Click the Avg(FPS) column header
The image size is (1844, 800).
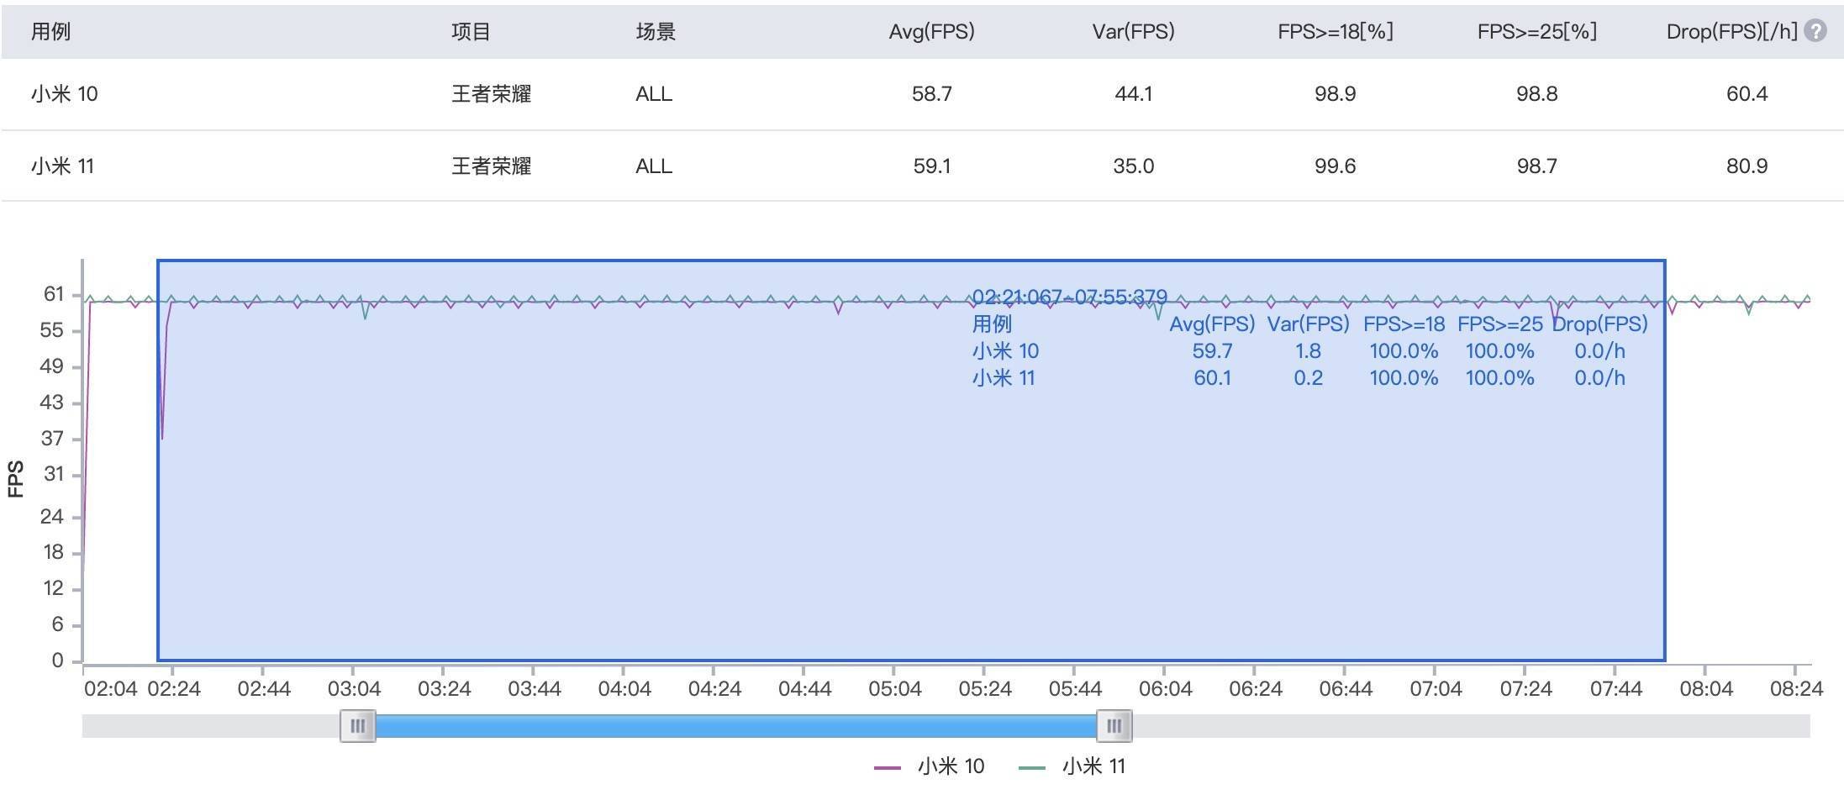coord(931,31)
